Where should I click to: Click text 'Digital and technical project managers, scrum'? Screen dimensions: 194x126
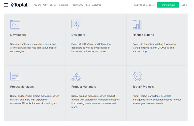click(35, 96)
